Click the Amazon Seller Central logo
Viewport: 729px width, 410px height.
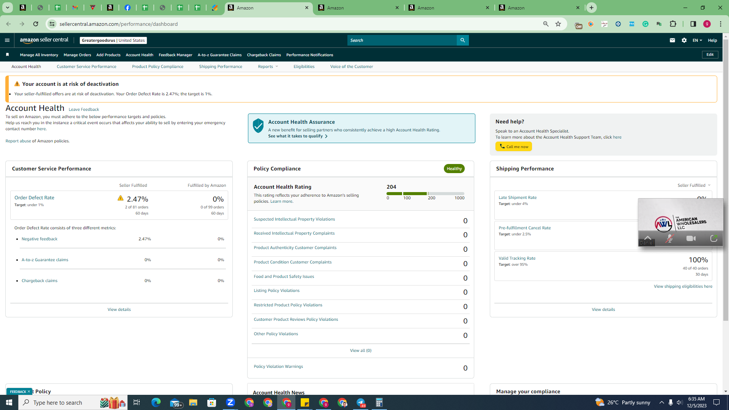44,40
